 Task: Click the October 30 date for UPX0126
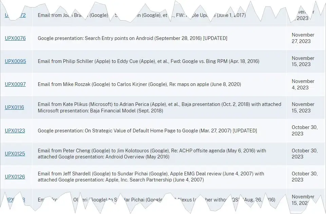point(304,177)
